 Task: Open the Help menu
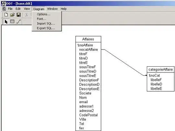(x=64, y=9)
